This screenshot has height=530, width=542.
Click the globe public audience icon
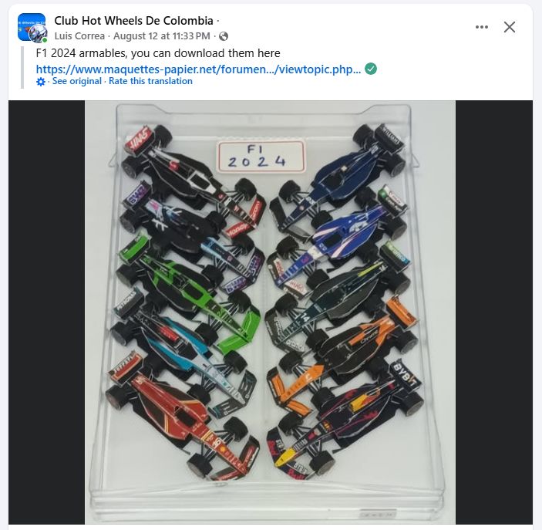click(x=224, y=36)
